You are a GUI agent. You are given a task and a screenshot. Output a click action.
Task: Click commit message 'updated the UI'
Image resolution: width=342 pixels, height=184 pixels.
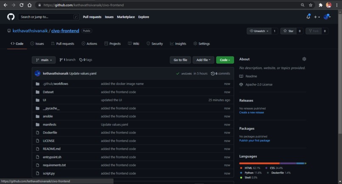(x=112, y=100)
